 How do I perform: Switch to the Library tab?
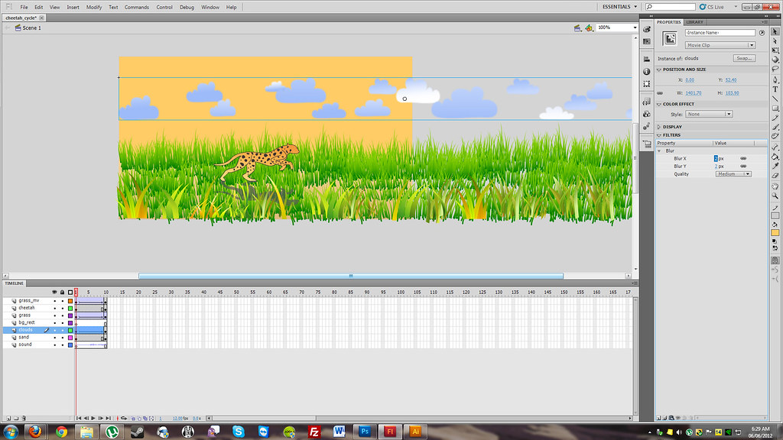[694, 22]
